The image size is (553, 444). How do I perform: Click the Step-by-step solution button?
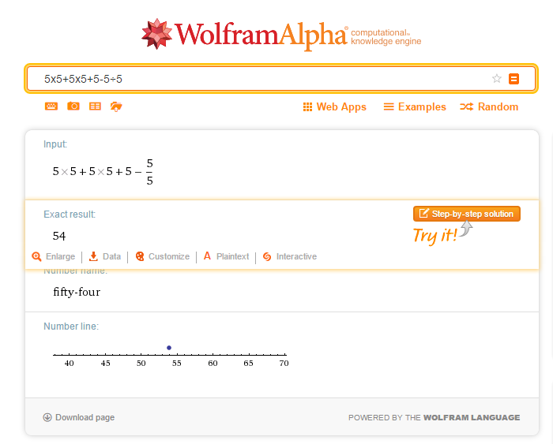467,214
